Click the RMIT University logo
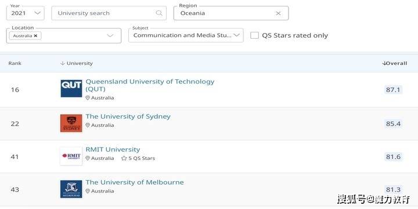 coord(71,156)
